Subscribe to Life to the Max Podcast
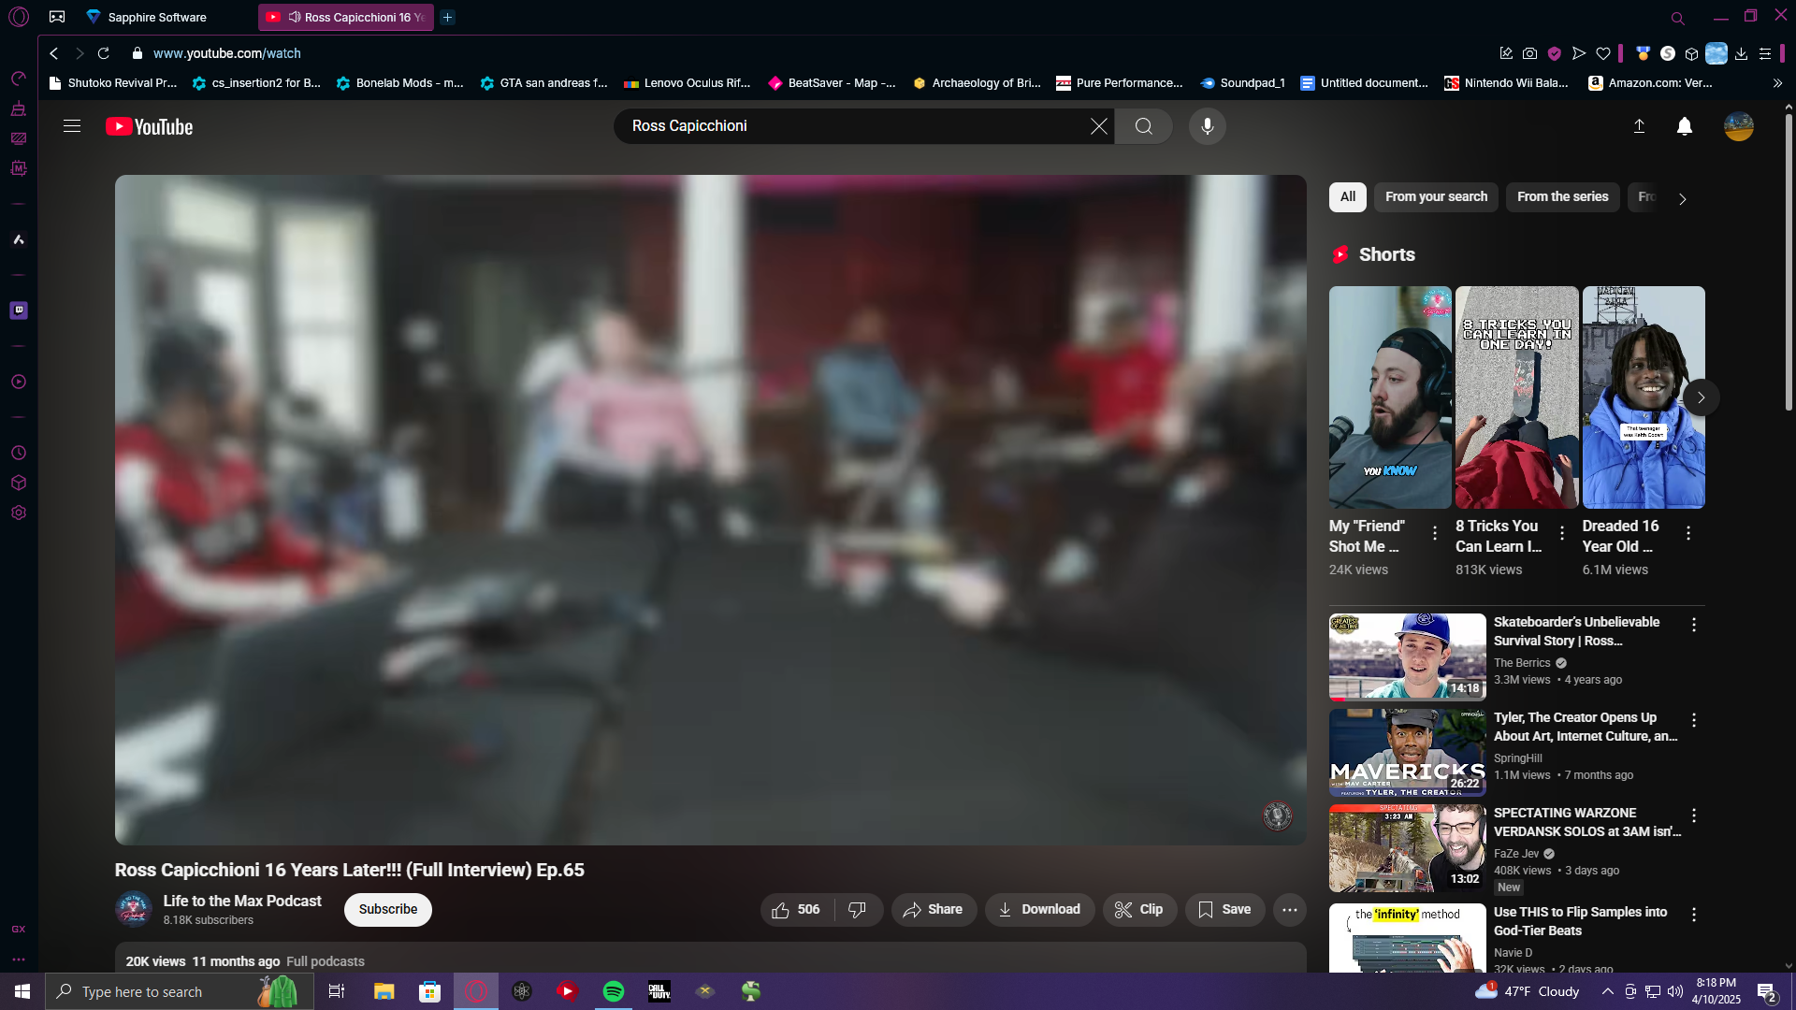Screen dimensions: 1796x1010 click(387, 909)
